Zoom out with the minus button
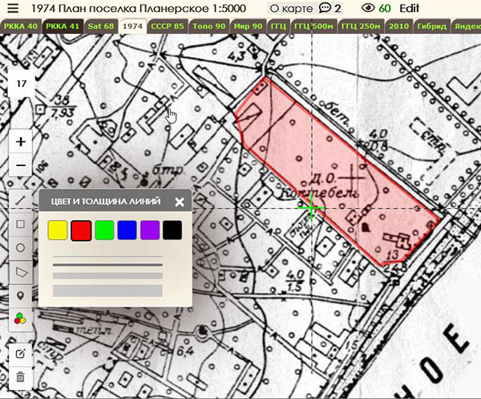The height and width of the screenshot is (399, 481). tap(21, 166)
